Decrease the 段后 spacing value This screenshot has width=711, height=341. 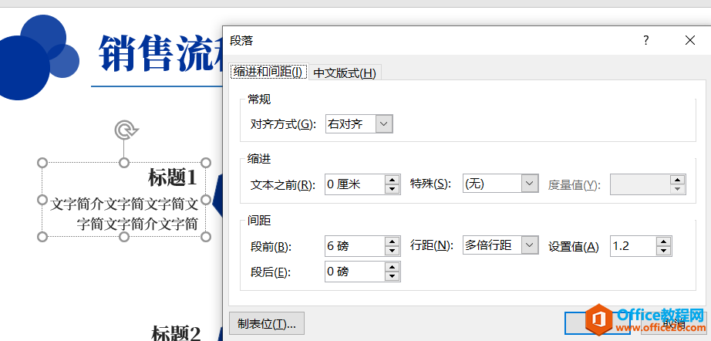[x=393, y=277]
